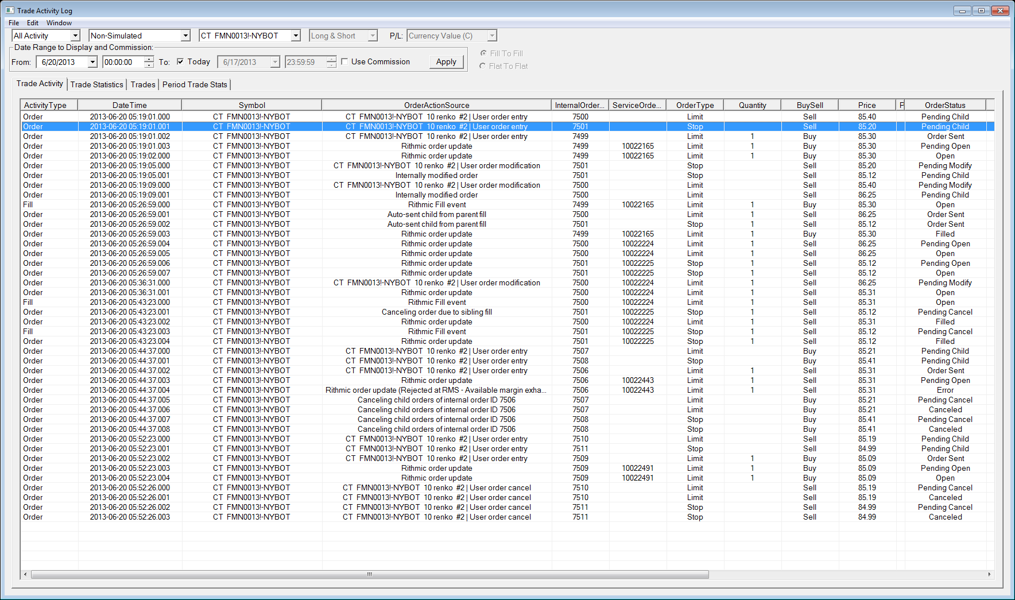The image size is (1015, 600).
Task: Open the Non-Simulated account type dropdown
Action: (185, 36)
